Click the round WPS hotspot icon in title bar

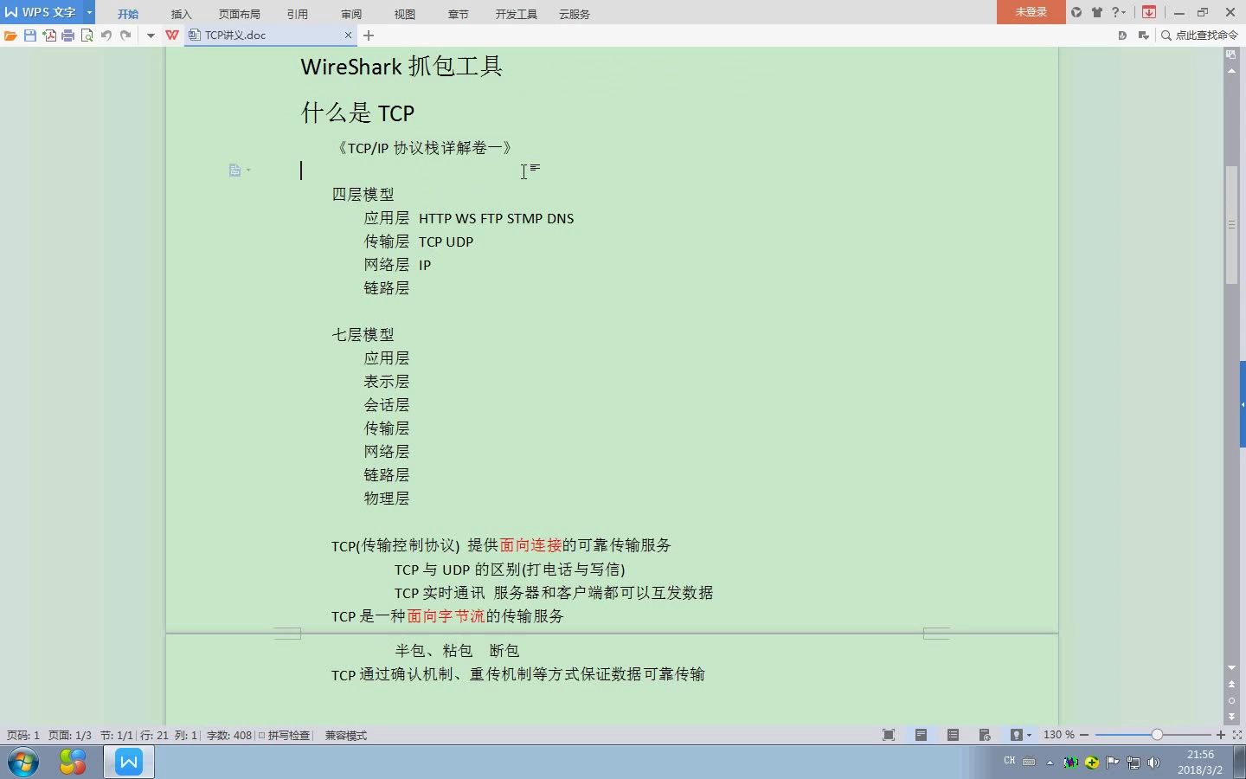tap(1076, 12)
